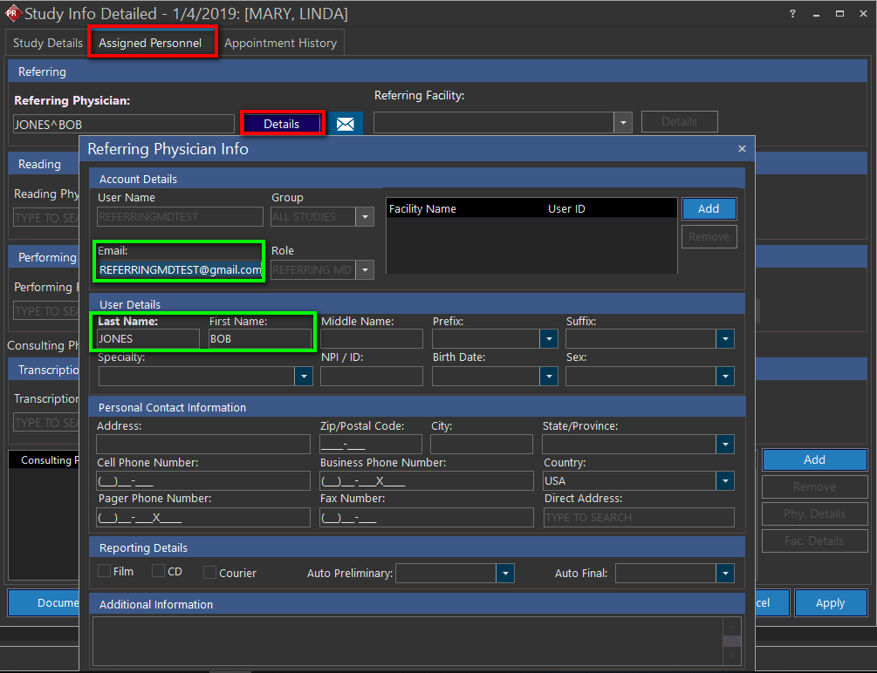
Task: Click into the Email input field
Action: point(180,270)
